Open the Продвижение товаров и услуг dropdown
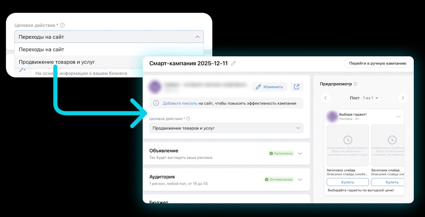Screen dimensions: 425x217 [x=226, y=128]
